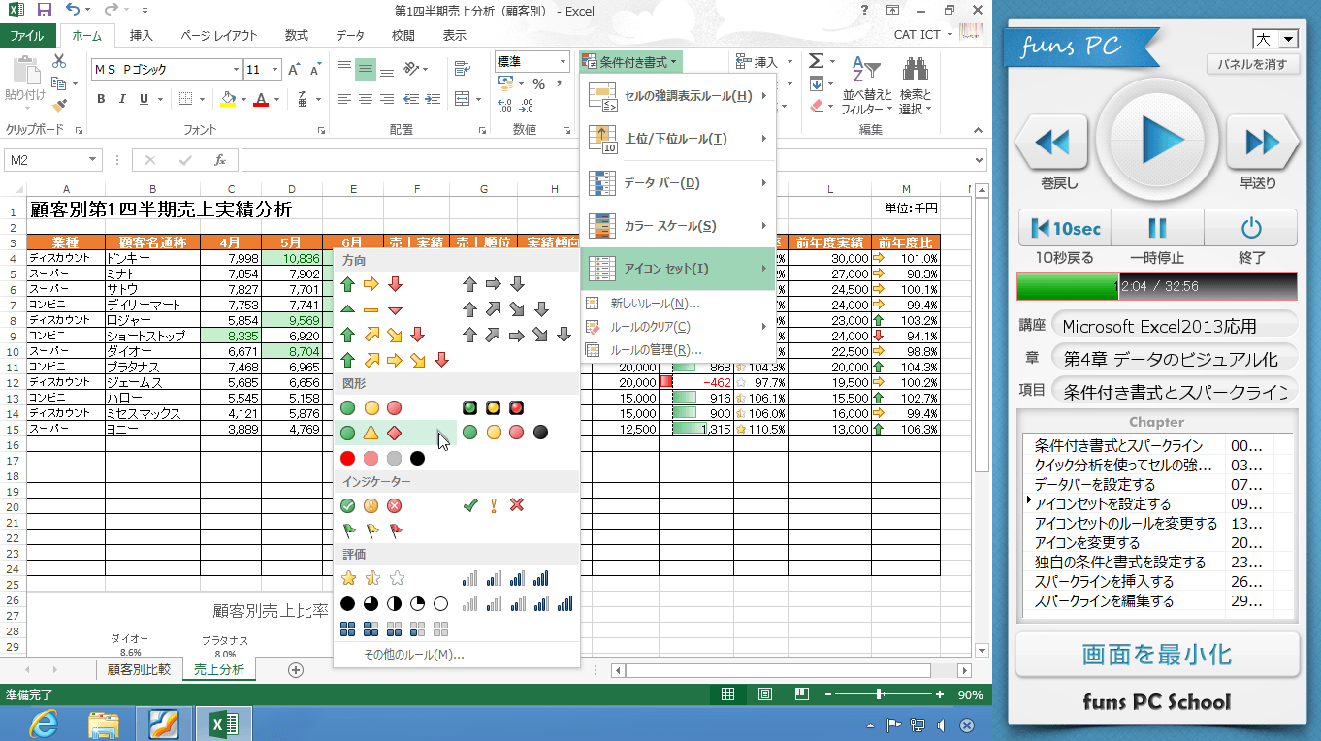Apply the 3 colored arrows icon set
This screenshot has width=1321, height=741.
pos(371,284)
